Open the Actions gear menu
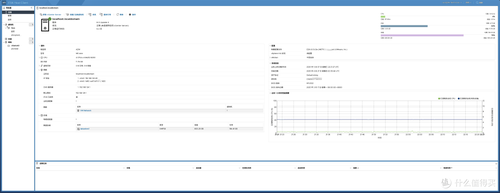 pyautogui.click(x=132, y=15)
